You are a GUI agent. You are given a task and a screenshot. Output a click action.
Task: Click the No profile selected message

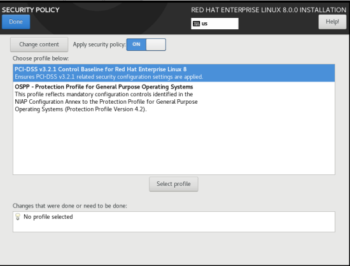[x=48, y=217]
